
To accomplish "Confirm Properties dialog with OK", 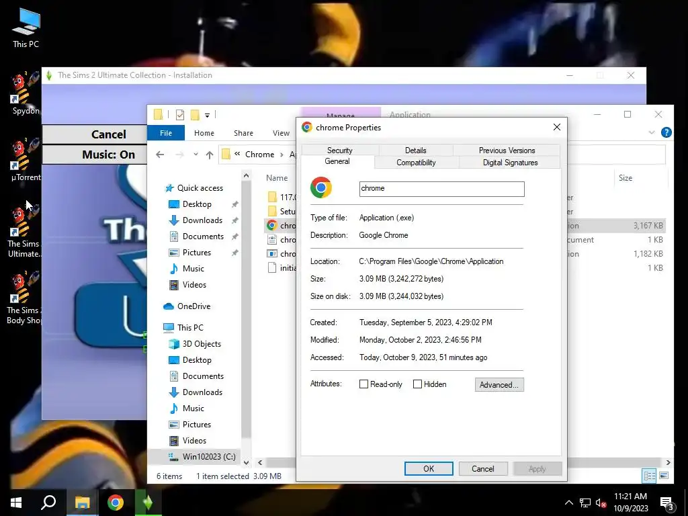I will click(x=429, y=468).
